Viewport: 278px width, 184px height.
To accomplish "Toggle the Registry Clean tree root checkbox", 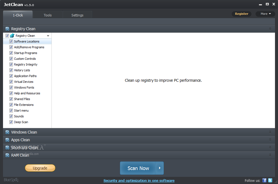I will (7, 36).
